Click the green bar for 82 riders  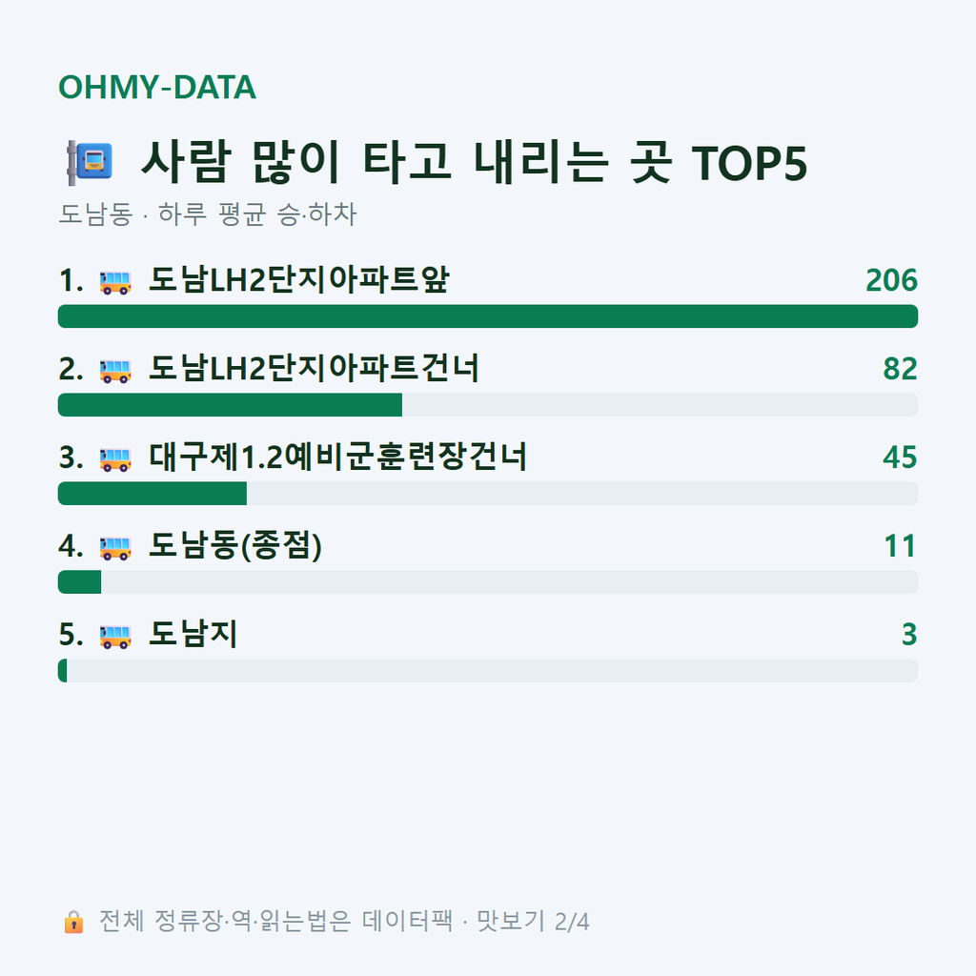[231, 404]
